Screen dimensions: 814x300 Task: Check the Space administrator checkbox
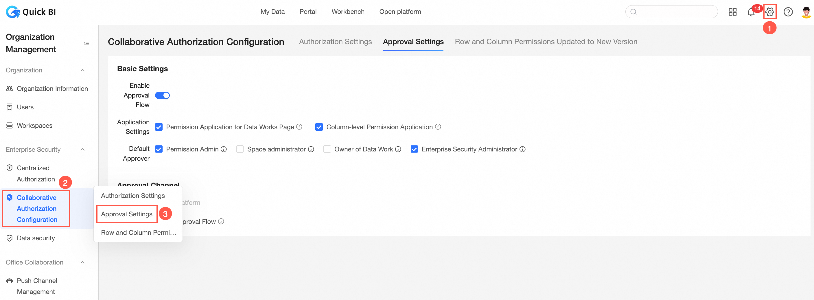(x=240, y=149)
